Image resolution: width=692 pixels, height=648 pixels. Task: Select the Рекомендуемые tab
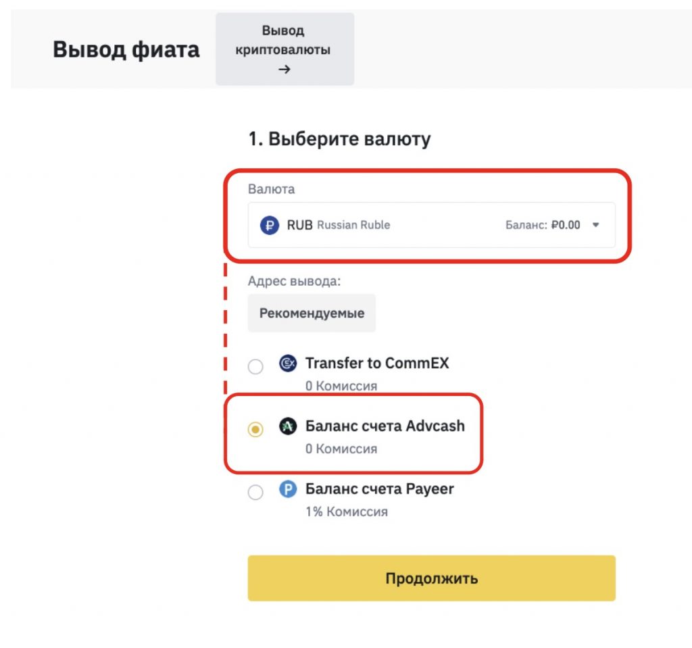click(312, 314)
